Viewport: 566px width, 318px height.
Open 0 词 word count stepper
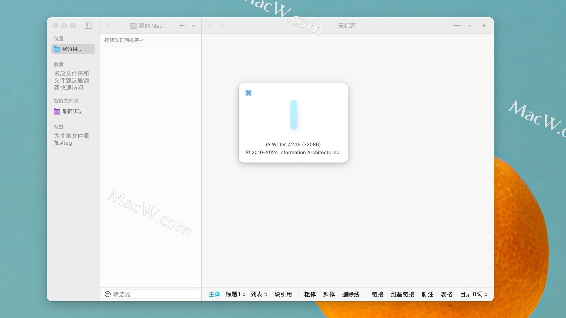[480, 294]
